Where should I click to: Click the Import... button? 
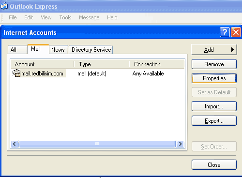[214, 106]
